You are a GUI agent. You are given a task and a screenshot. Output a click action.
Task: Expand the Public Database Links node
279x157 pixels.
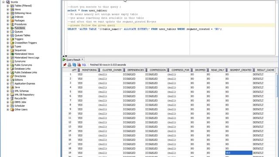pyautogui.click(x=8, y=72)
